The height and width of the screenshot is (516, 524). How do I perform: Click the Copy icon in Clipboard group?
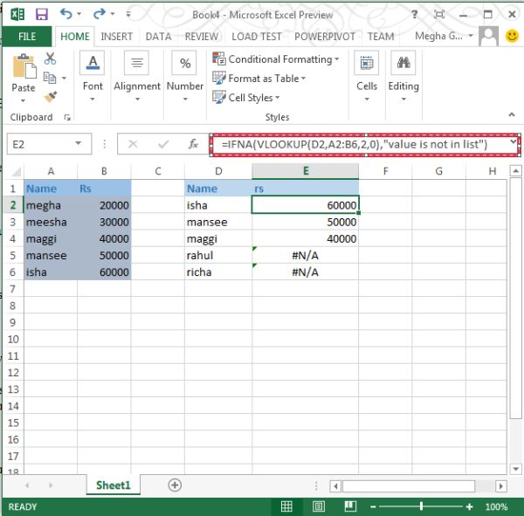click(50, 78)
